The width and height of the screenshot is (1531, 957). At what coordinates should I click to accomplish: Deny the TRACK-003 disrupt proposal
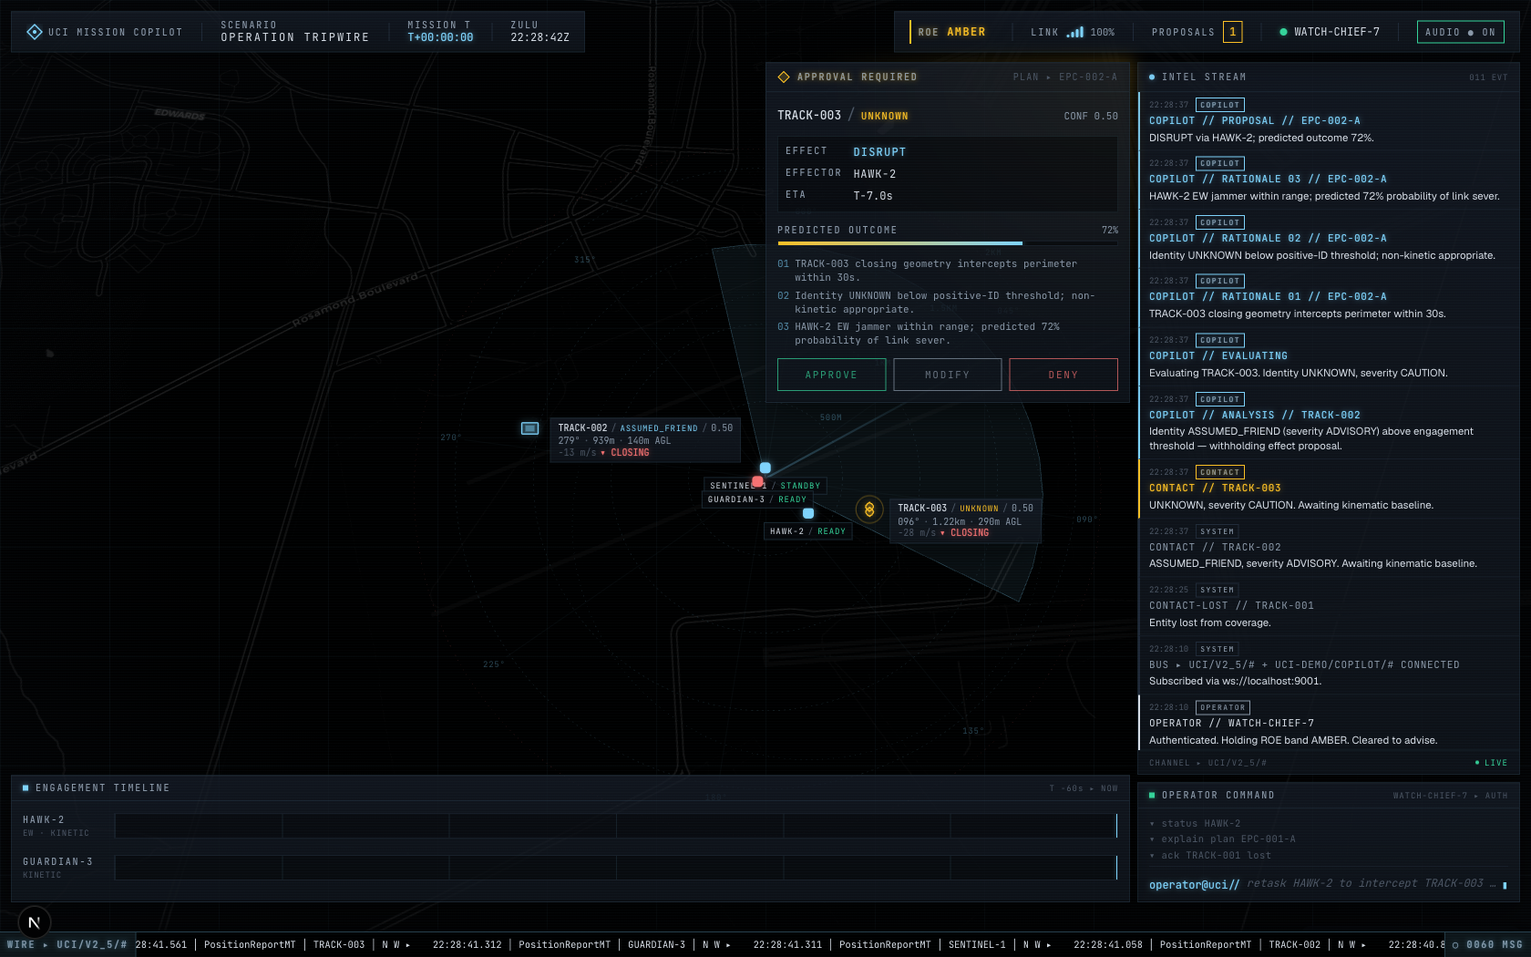tap(1063, 375)
